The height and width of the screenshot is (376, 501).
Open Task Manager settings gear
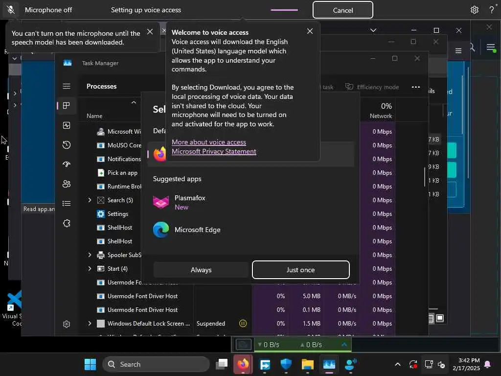click(67, 324)
